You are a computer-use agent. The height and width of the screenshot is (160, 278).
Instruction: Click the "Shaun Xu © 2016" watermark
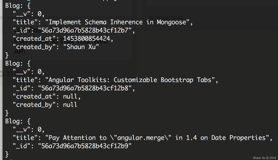[x=264, y=158]
